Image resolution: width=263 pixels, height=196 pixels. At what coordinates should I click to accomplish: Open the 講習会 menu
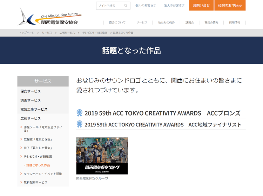tap(189, 22)
